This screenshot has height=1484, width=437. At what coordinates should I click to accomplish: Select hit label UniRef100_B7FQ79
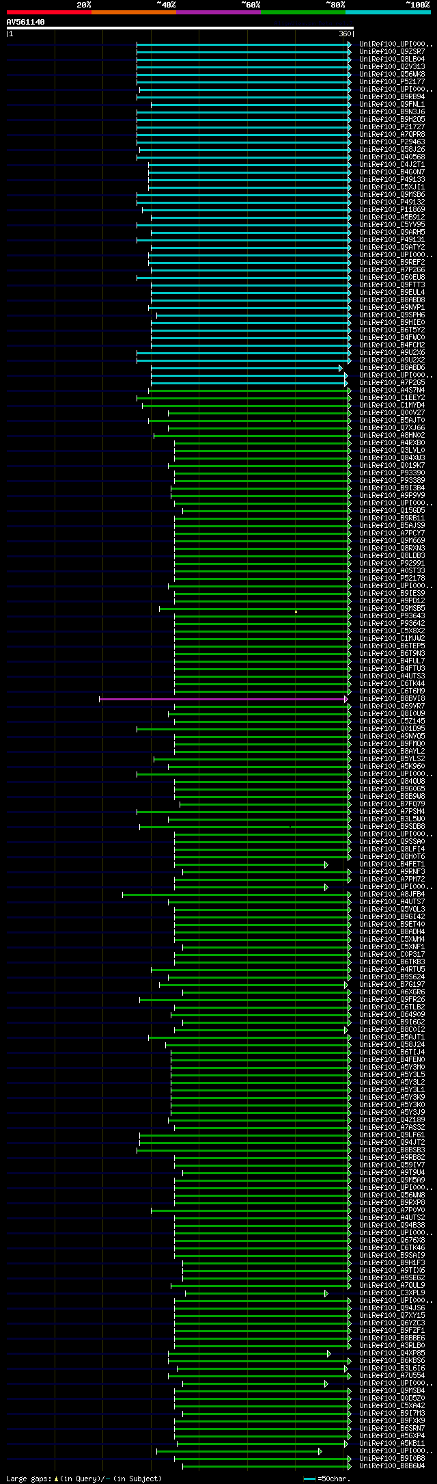[x=392, y=804]
